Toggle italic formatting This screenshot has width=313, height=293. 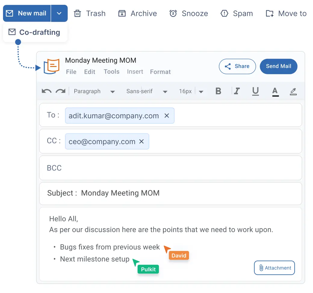pos(237,91)
